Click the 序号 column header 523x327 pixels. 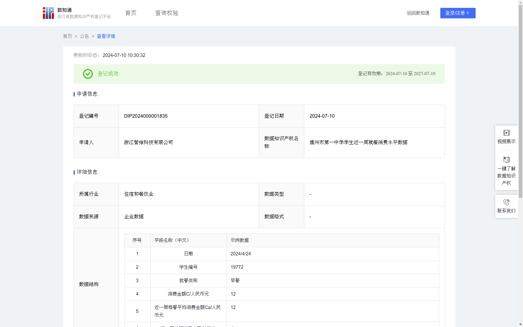pos(137,240)
